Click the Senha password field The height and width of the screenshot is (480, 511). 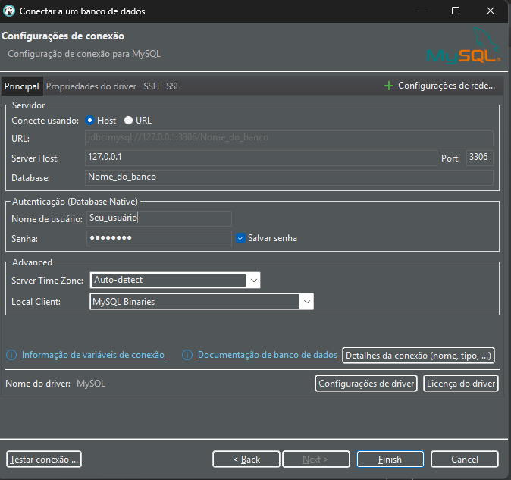159,238
